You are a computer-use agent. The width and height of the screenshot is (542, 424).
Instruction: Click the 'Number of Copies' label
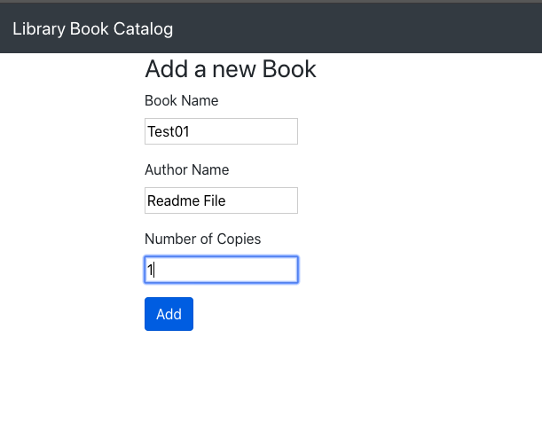202,239
